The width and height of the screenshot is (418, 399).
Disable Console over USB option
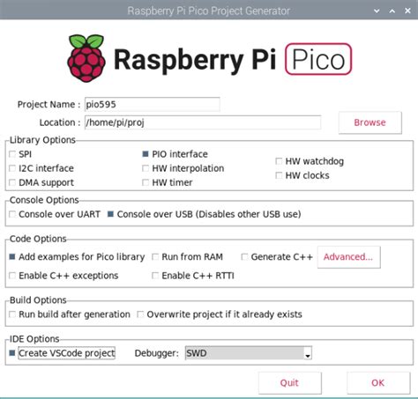tap(110, 214)
